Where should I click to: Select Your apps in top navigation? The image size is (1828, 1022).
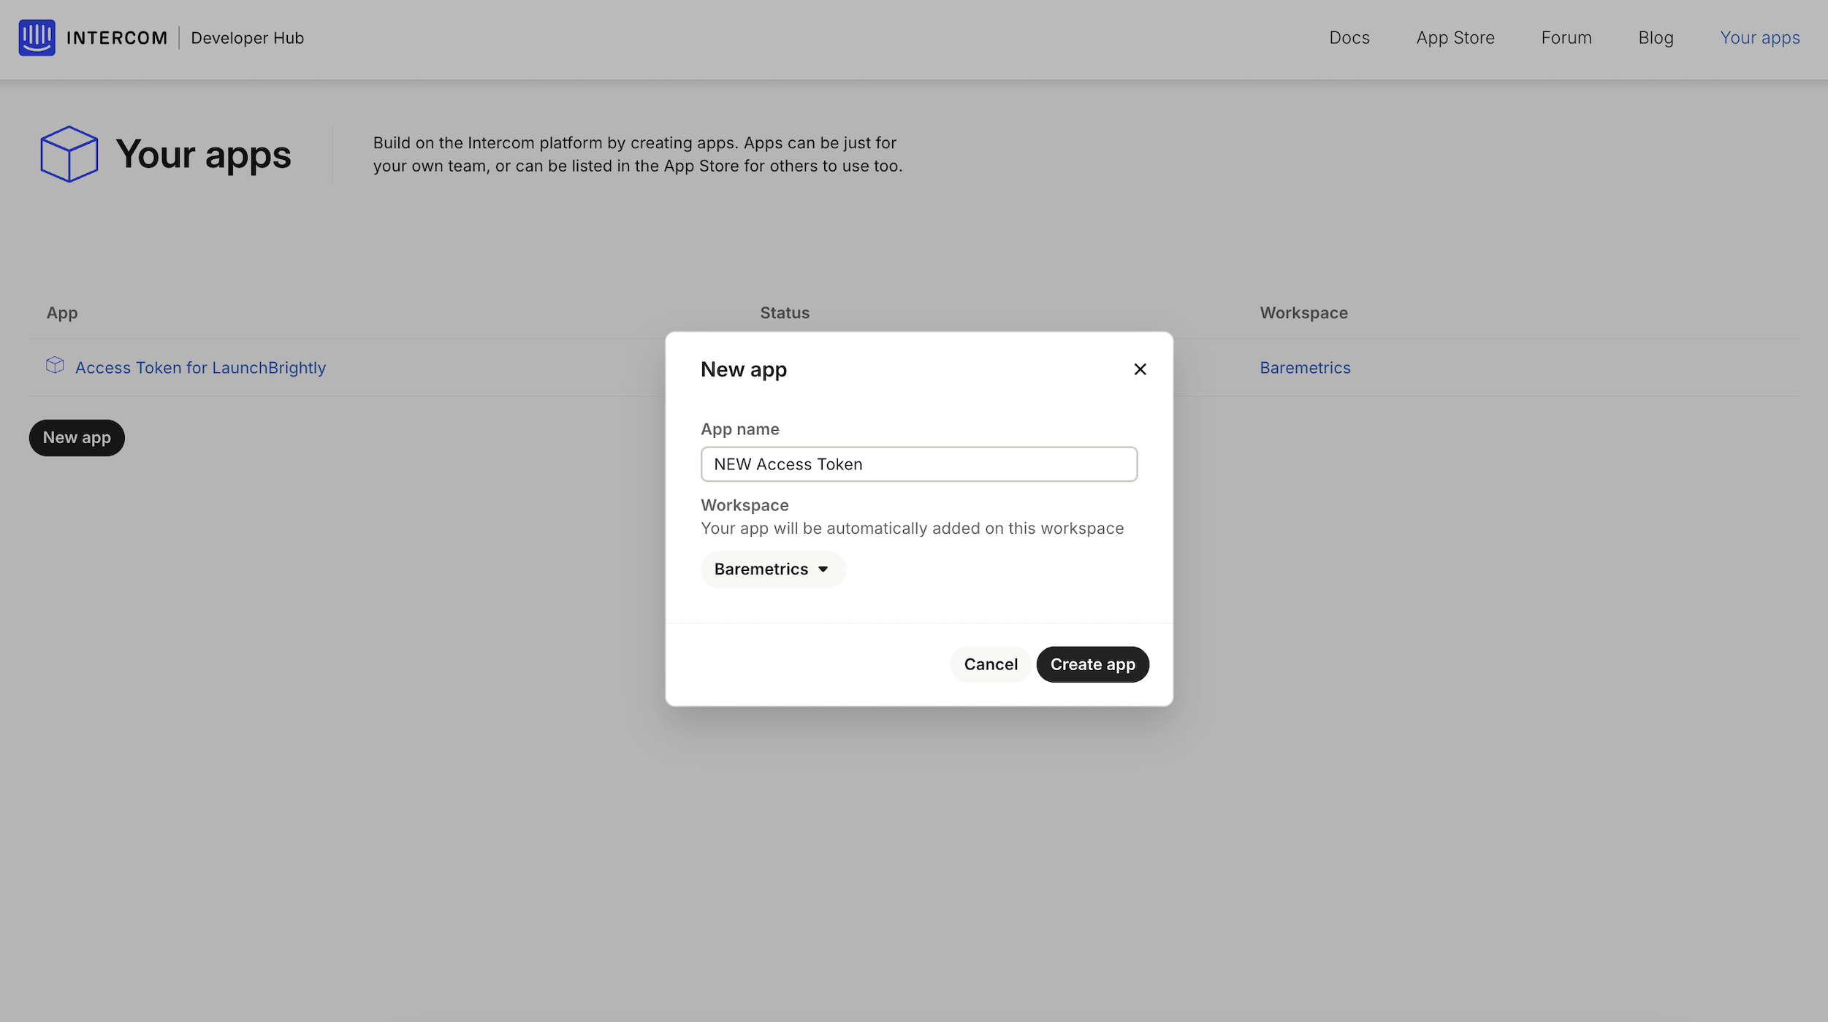tap(1759, 38)
